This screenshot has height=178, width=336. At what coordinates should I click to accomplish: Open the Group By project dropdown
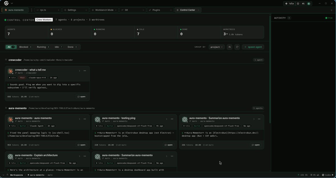point(217,47)
